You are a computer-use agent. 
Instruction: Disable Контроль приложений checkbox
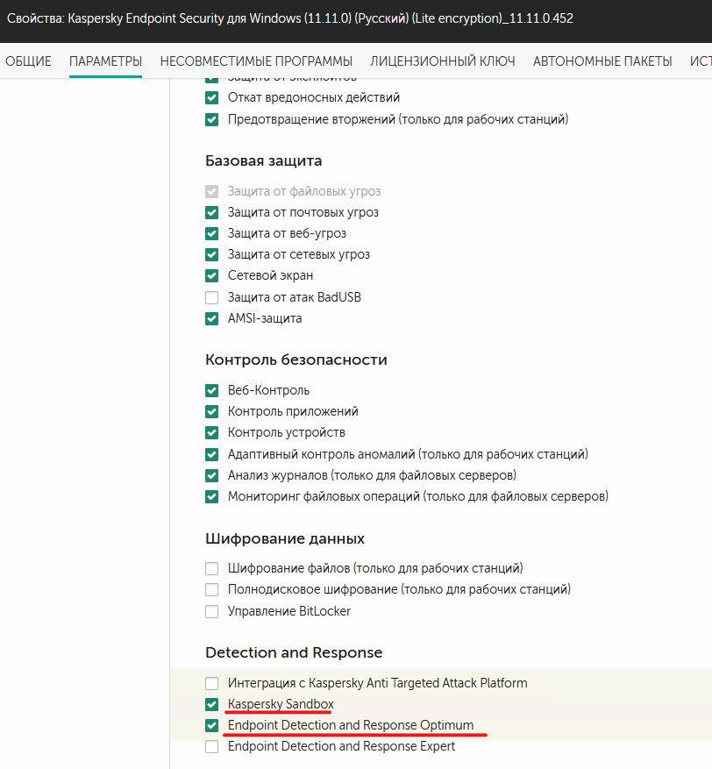[211, 411]
